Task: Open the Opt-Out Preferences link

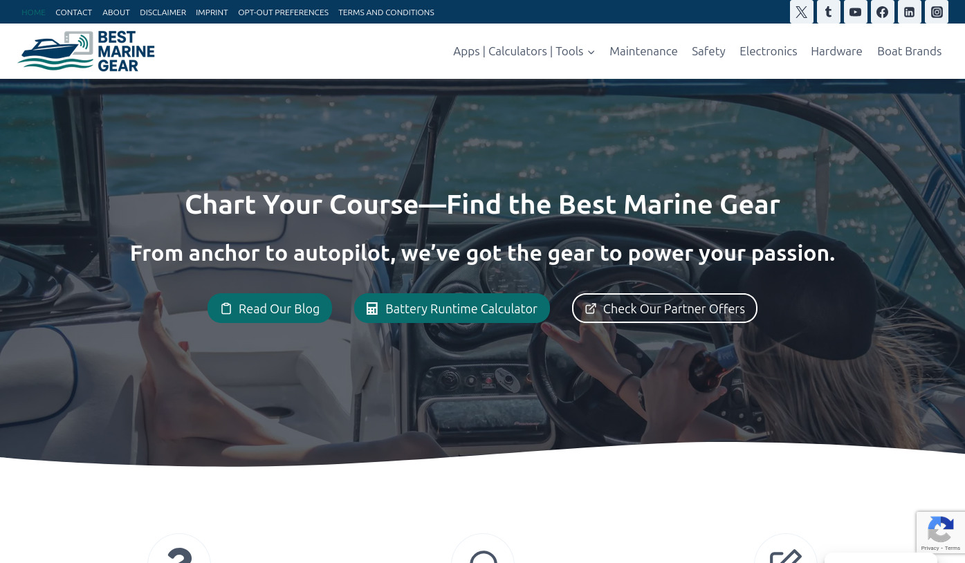Action: pyautogui.click(x=283, y=12)
